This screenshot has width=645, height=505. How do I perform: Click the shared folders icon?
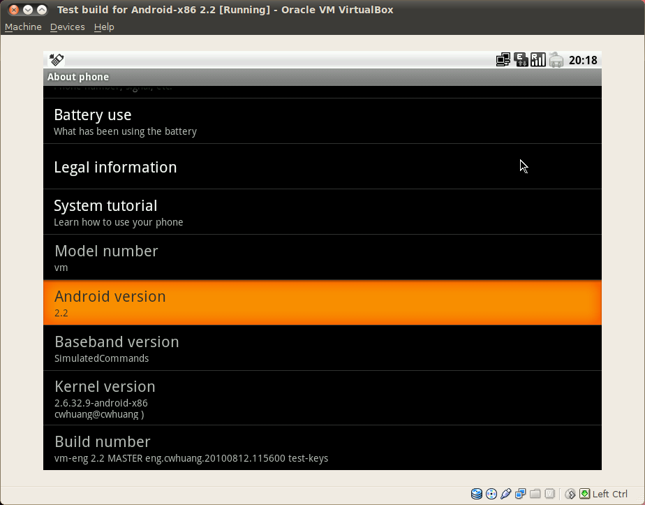[x=535, y=494]
